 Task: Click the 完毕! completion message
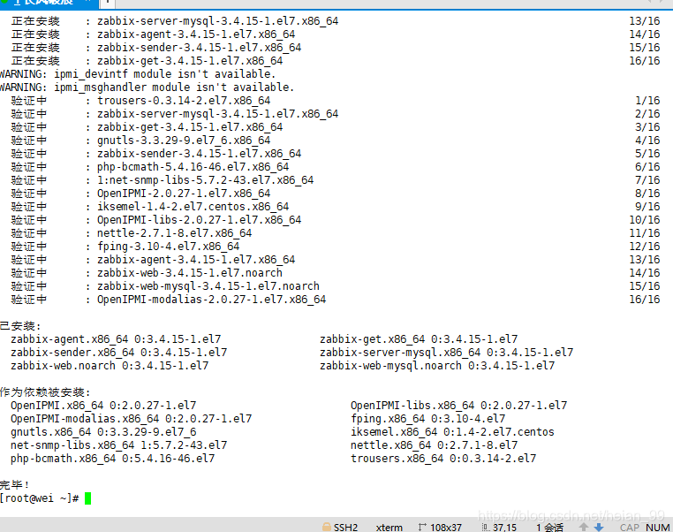(14, 485)
